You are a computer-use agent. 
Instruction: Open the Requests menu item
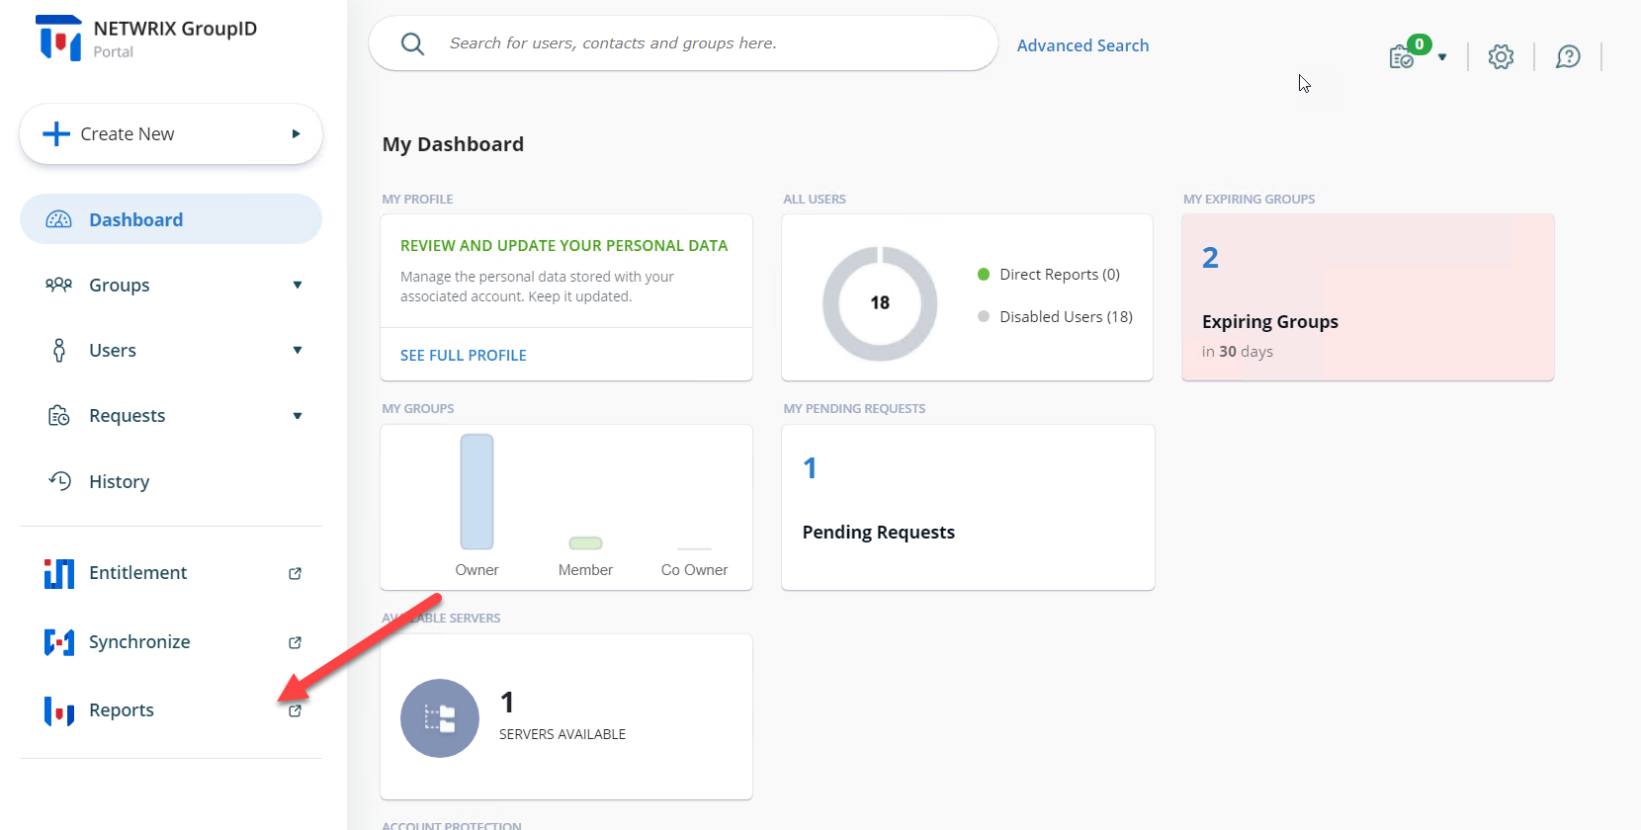click(171, 415)
